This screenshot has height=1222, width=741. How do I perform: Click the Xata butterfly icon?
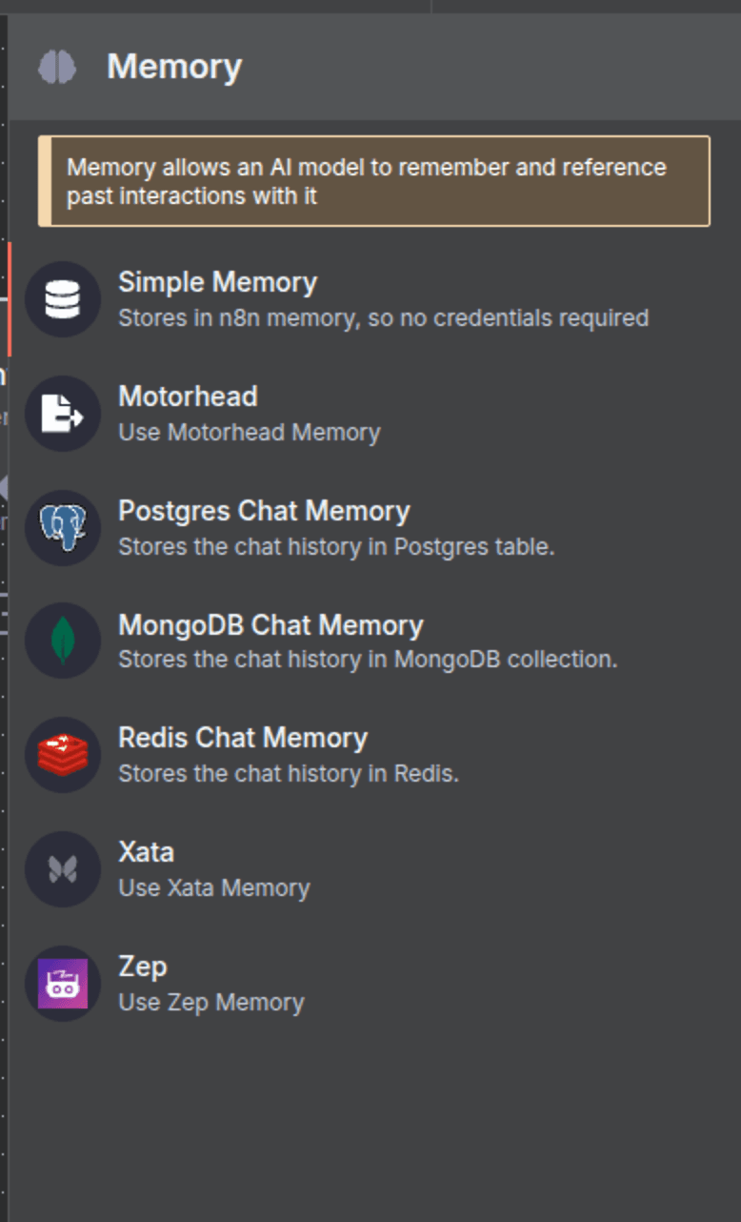click(63, 869)
